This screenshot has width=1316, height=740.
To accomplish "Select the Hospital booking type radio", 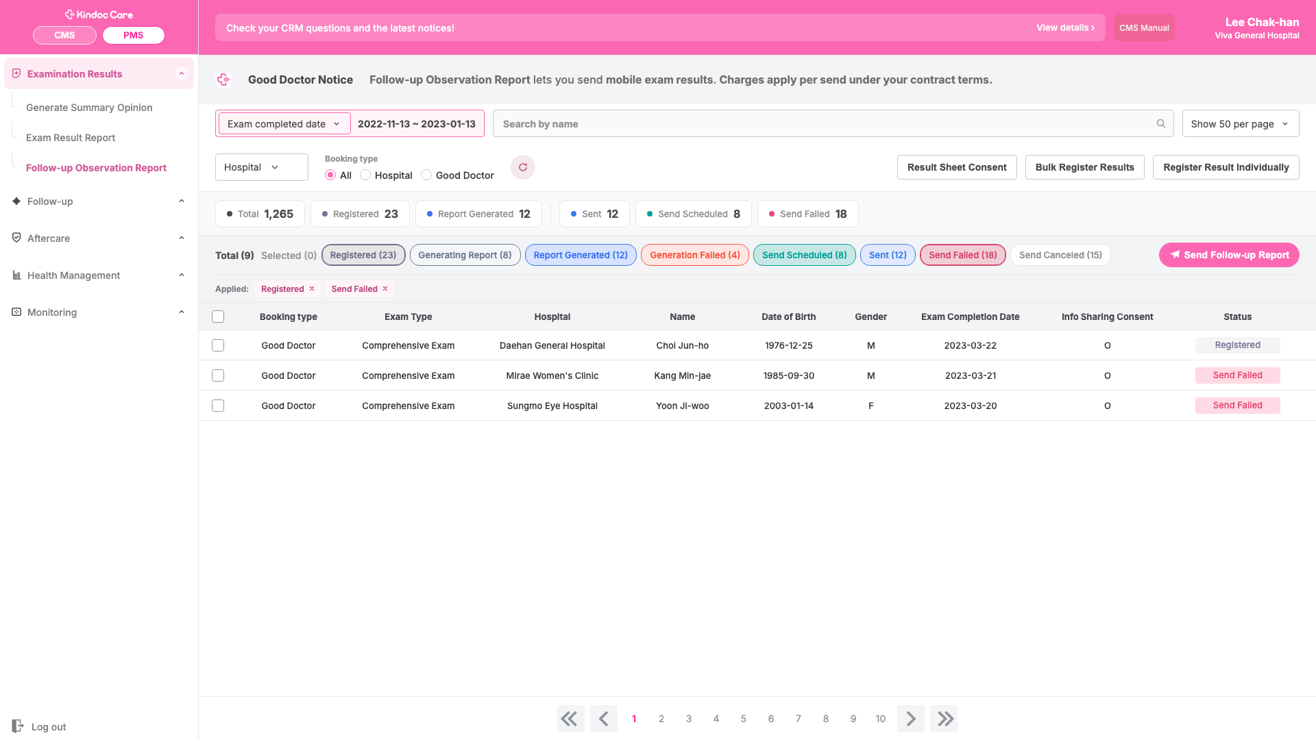I will tap(365, 175).
